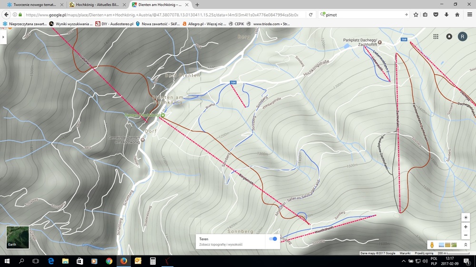Image resolution: width=476 pixels, height=267 pixels.
Task: Expand the Google Maps side panel arrow
Action: (x=3, y=37)
